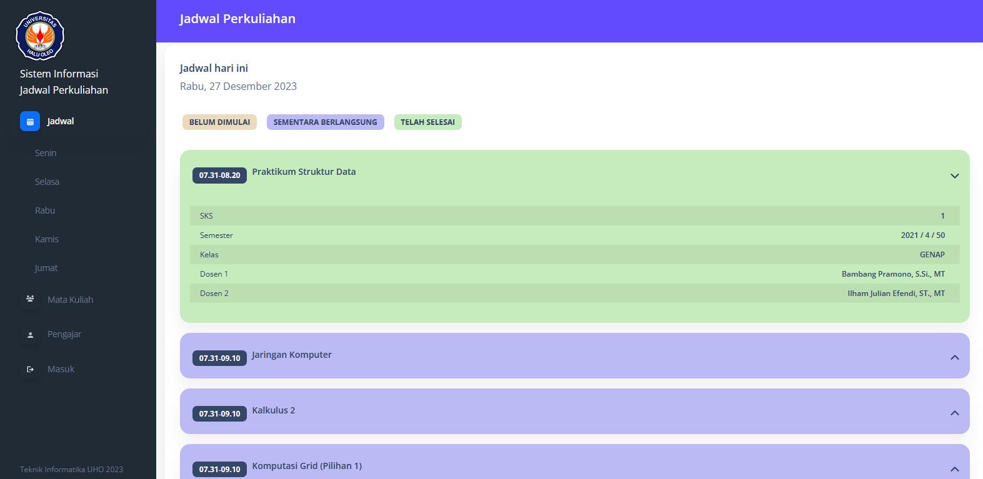Screen dimensions: 983x479
Task: Expand the Komputasi Grid (Pilihan 1) chevron
Action: point(955,469)
